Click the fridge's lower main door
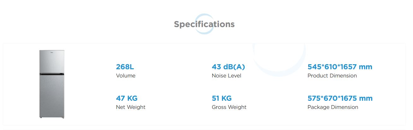The height and width of the screenshot is (130, 413). (52, 96)
